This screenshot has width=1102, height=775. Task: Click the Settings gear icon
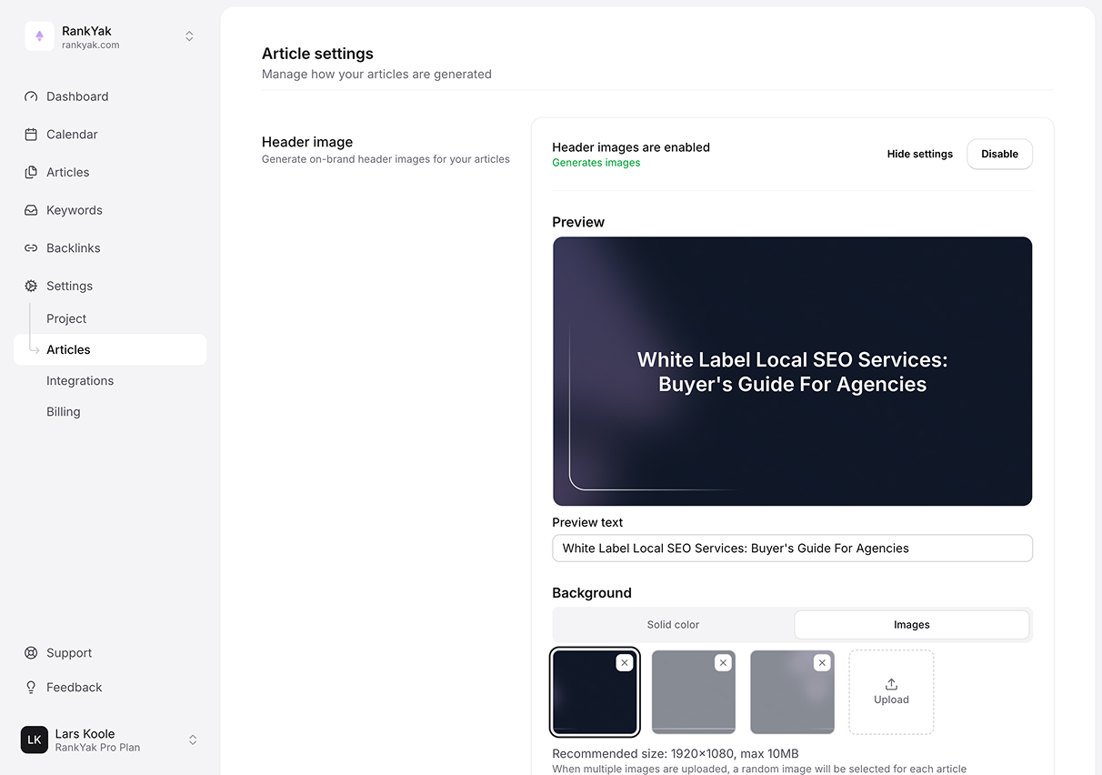(31, 286)
